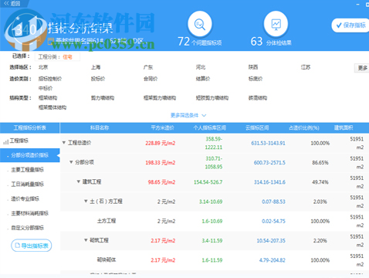Expand the 更多筛选条件 filter options
Viewport: 369px width, 278px height.
[188, 115]
